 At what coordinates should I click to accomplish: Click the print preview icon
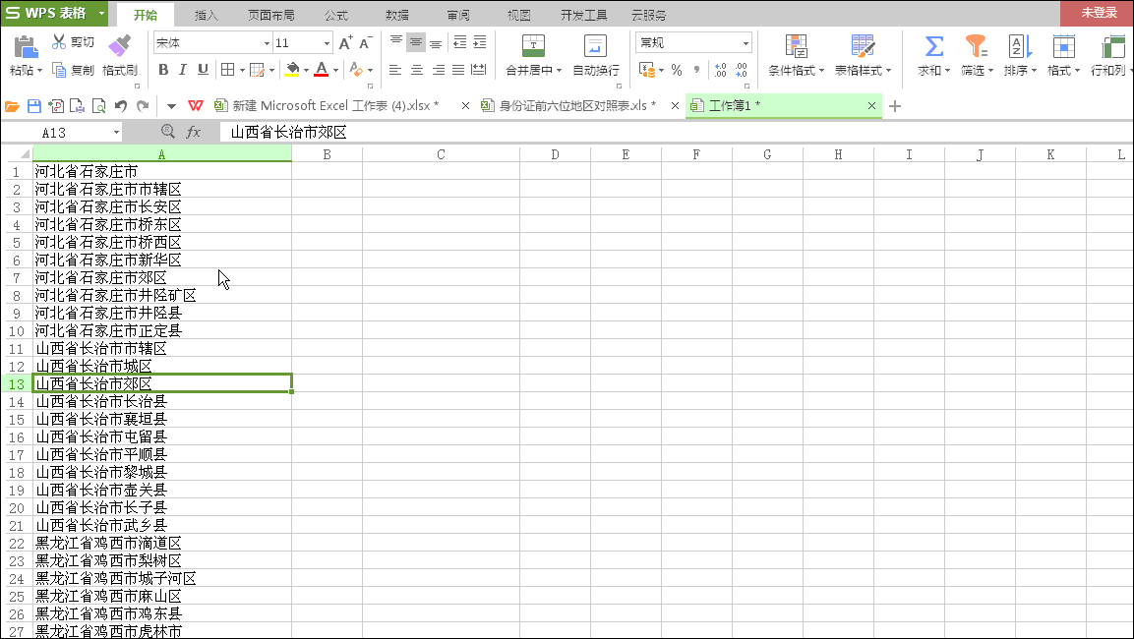click(x=98, y=106)
